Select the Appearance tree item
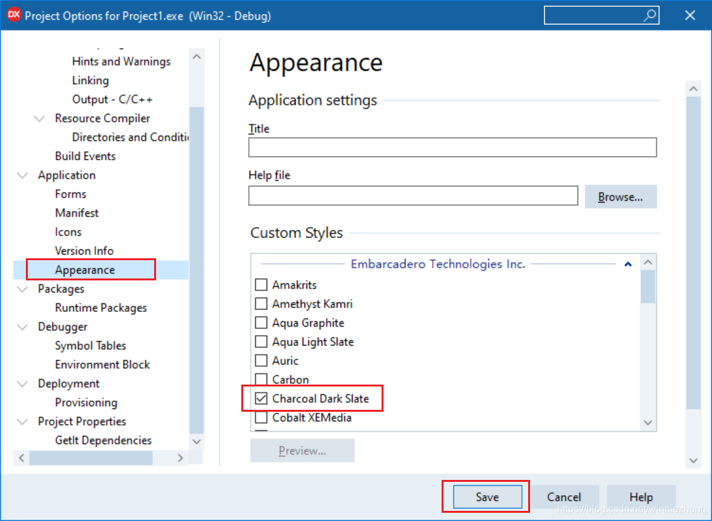 pyautogui.click(x=85, y=270)
